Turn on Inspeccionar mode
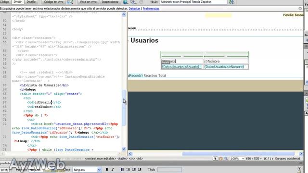The width and height of the screenshot is (308, 173). [x=110, y=2]
